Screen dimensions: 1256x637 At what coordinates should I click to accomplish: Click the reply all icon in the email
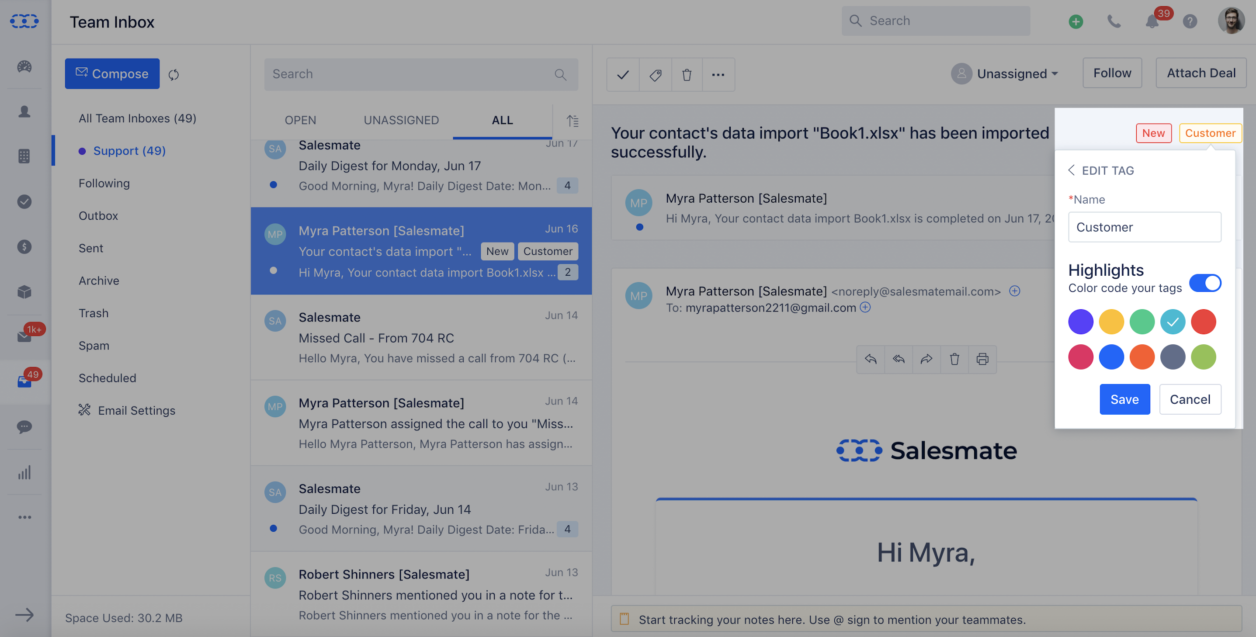[x=899, y=359]
